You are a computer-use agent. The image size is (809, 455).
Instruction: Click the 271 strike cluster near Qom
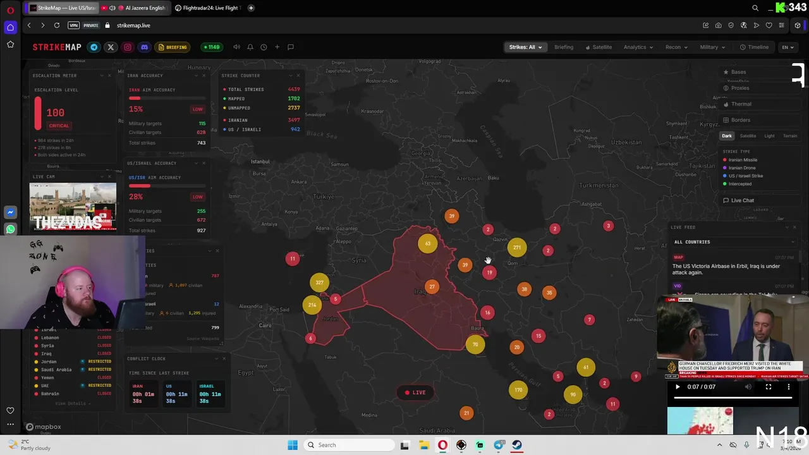click(x=517, y=248)
